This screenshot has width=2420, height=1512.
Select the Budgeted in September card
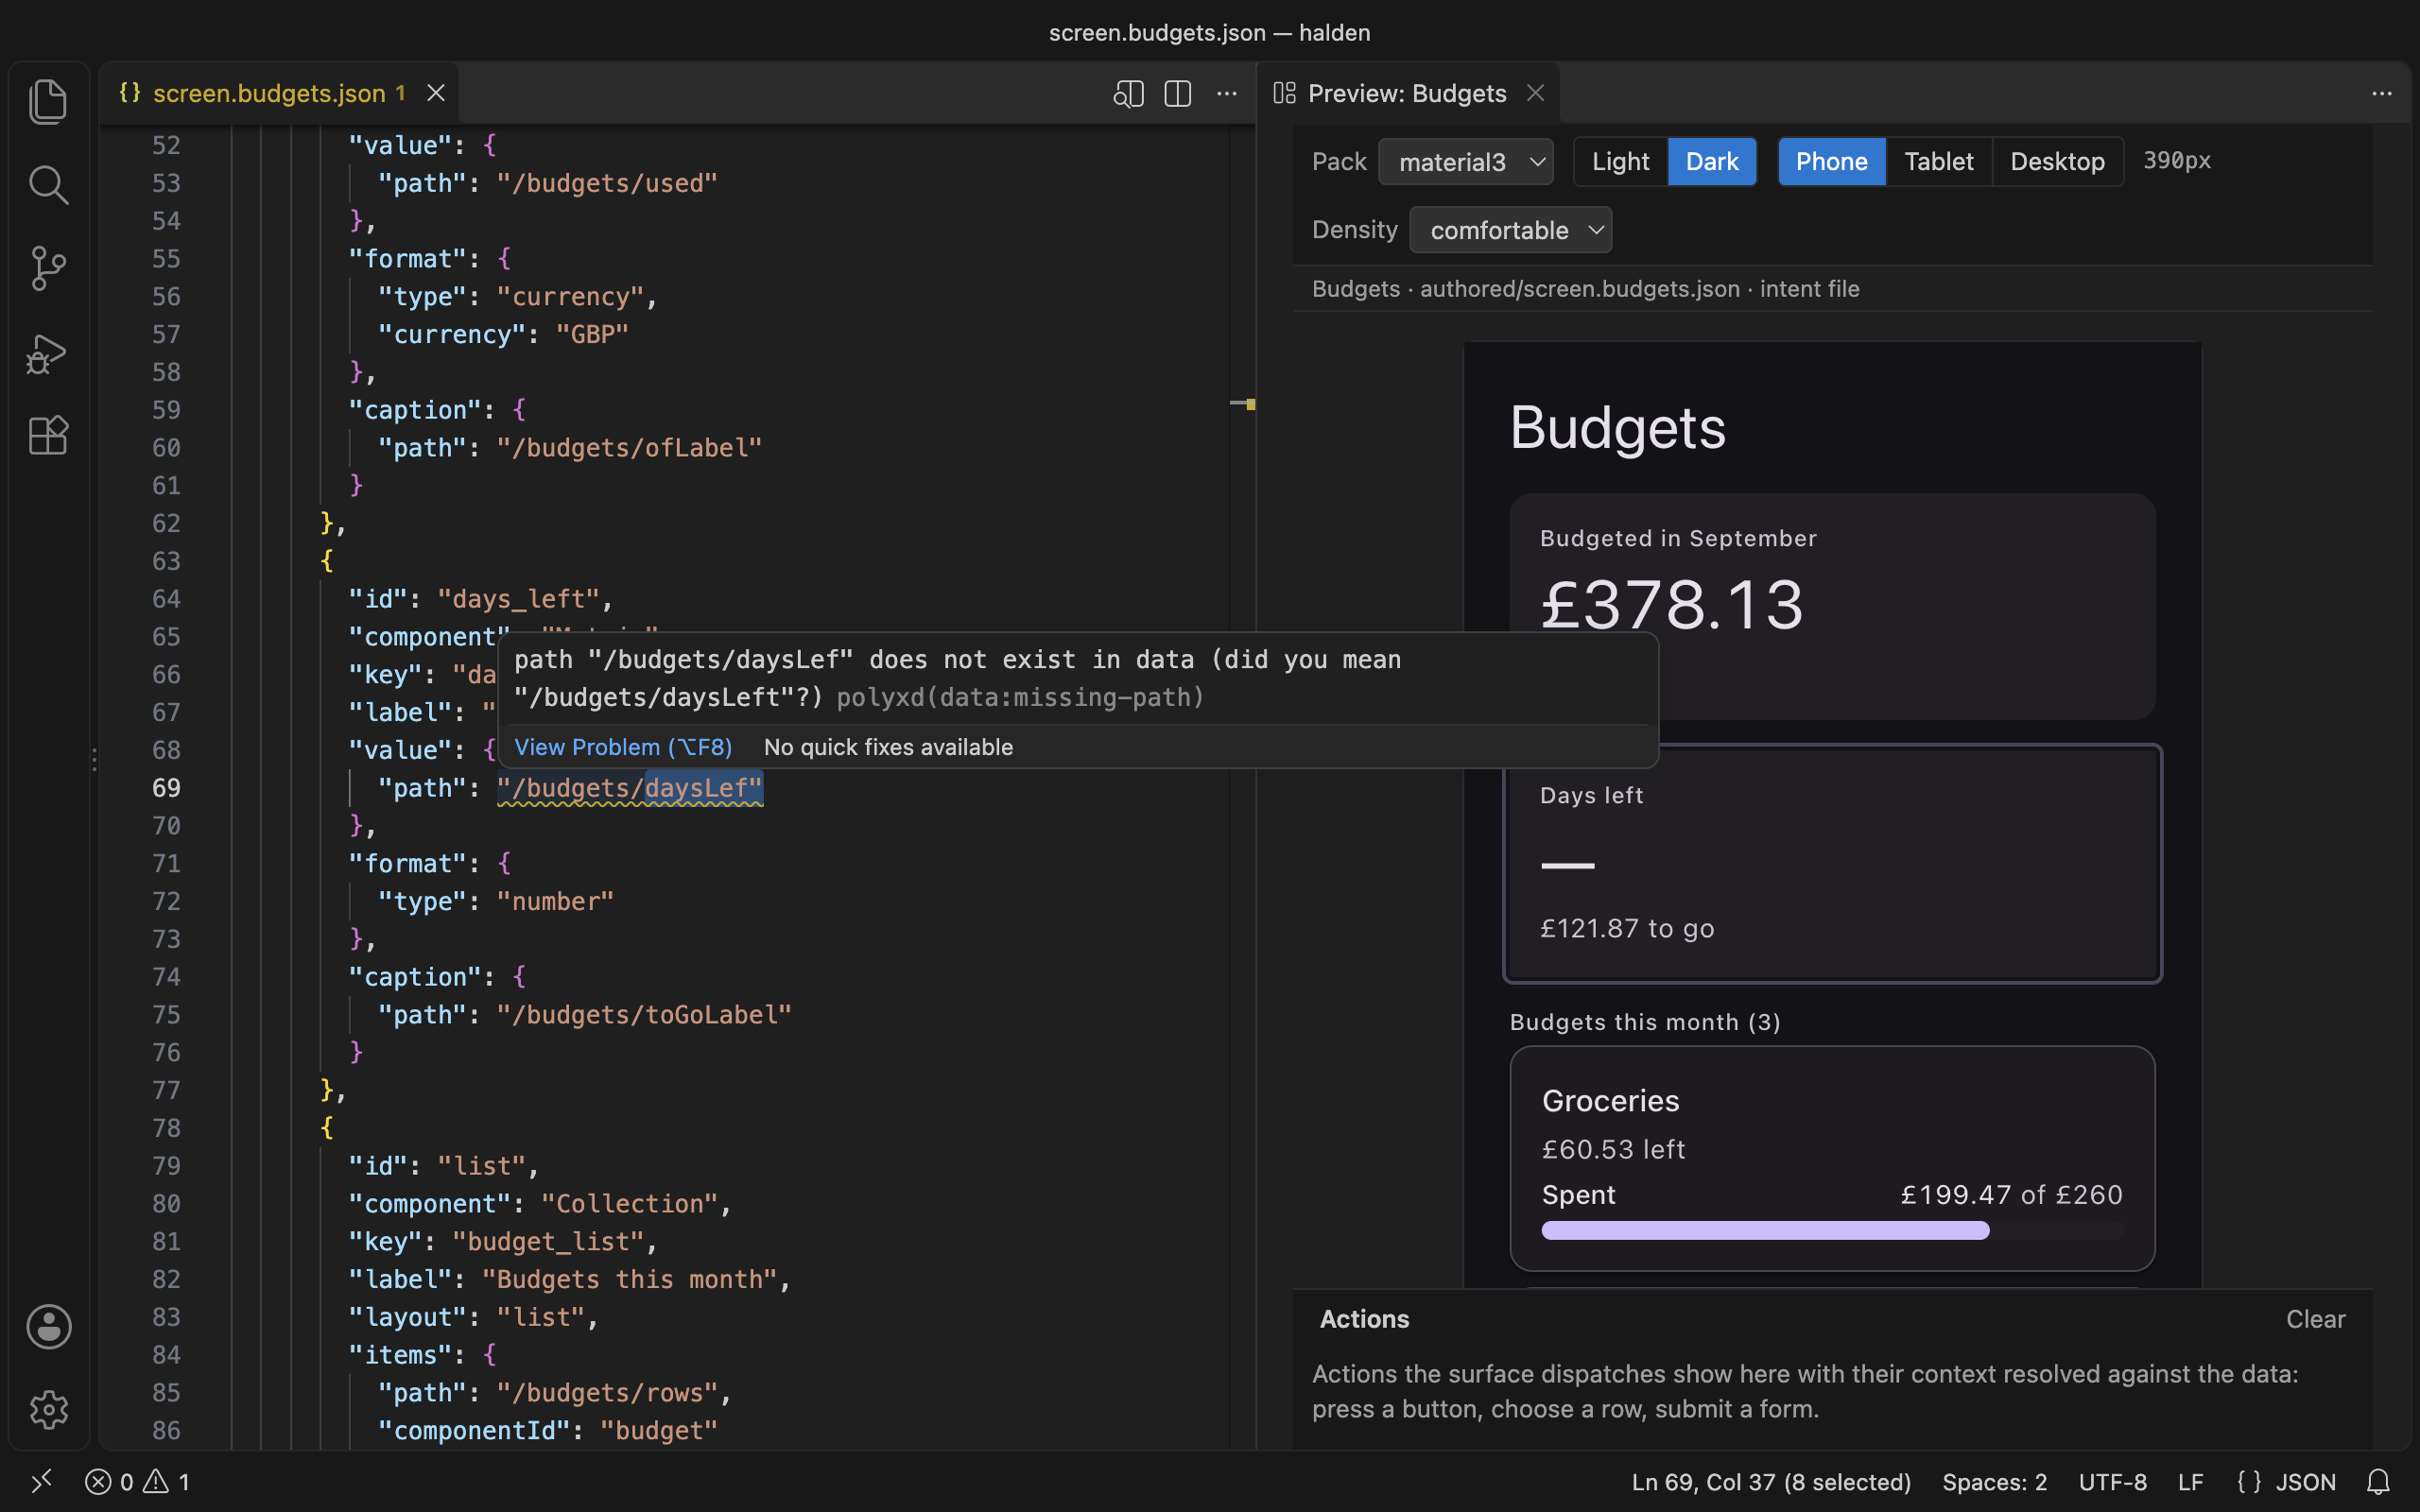click(x=1832, y=606)
